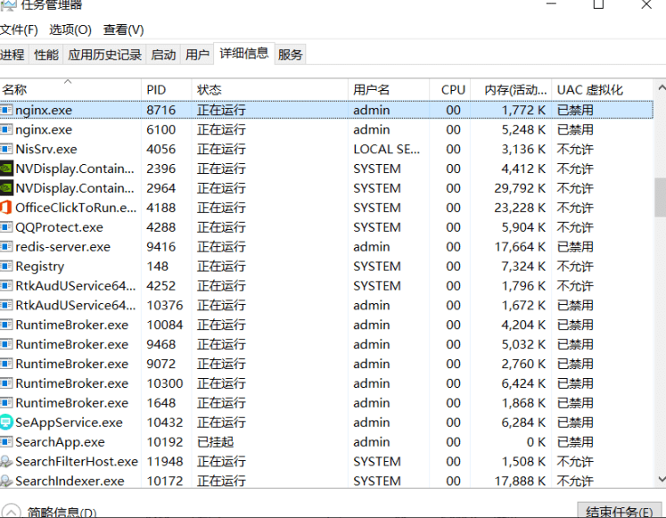The image size is (666, 518).
Task: Click the vertical scrollbar thumb
Action: coord(660,196)
